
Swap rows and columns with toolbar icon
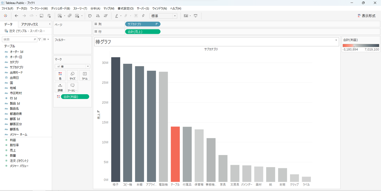(90, 16)
